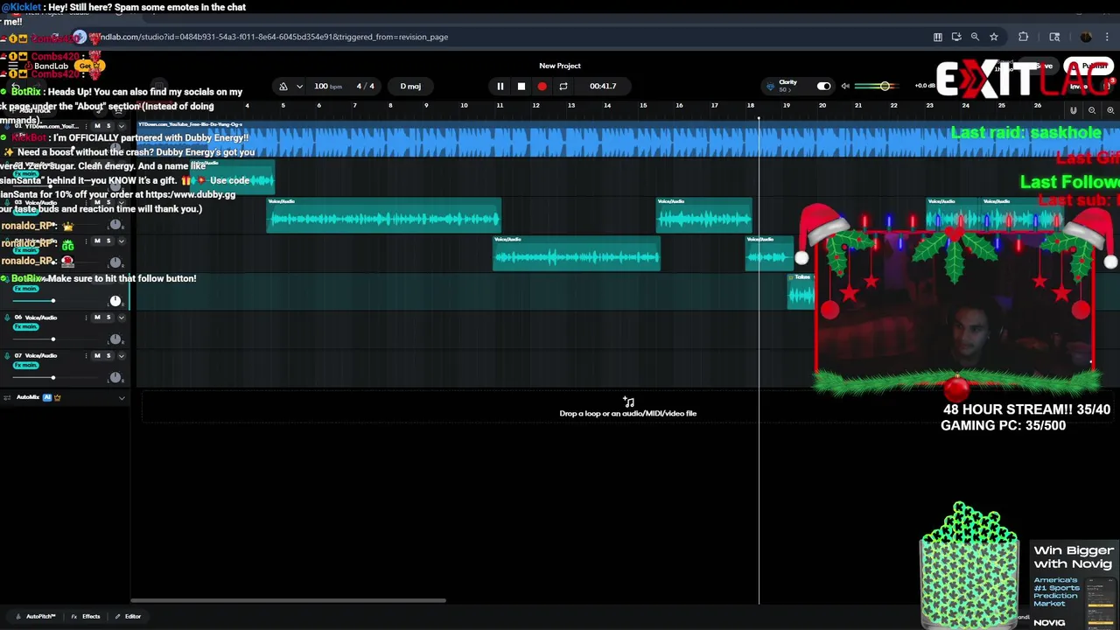Open the AutoPitch tab
Image resolution: width=1120 pixels, height=630 pixels.
(36, 617)
